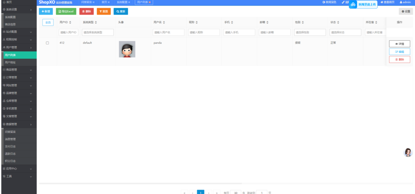Switch to the 首页 tab
Viewport: 415px width, 194px height.
104,2
